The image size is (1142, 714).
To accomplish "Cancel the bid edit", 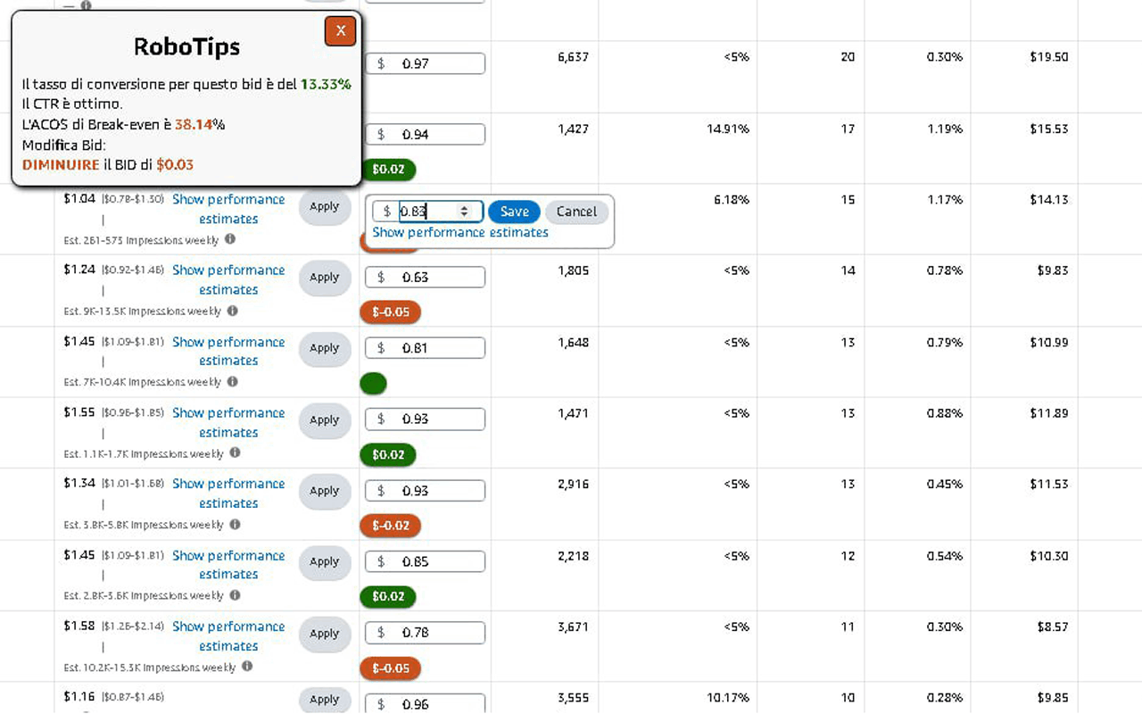I will coord(576,212).
